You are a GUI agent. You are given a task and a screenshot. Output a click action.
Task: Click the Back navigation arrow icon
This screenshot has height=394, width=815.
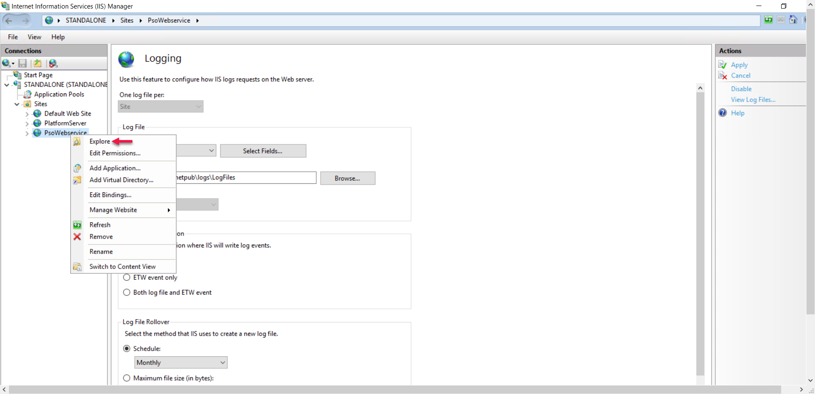pyautogui.click(x=9, y=21)
